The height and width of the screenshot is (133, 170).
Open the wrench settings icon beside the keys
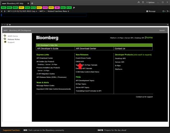click(74, 8)
